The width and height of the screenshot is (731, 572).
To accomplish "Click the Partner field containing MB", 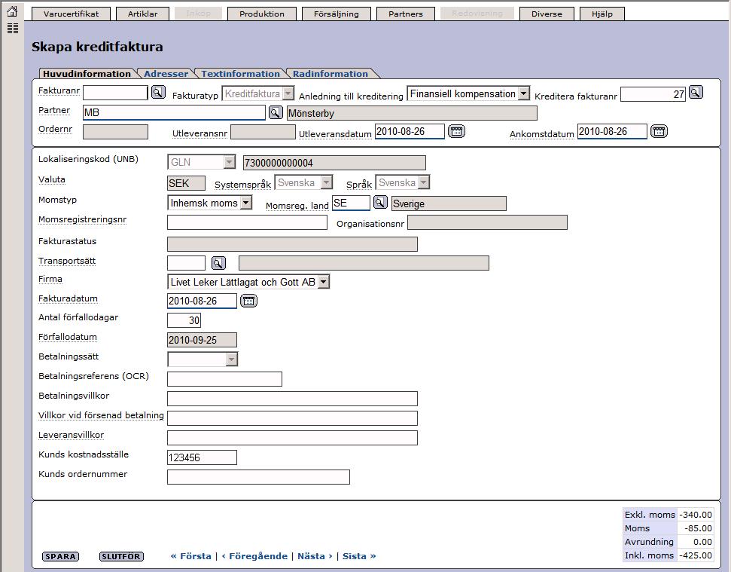I will pyautogui.click(x=174, y=112).
